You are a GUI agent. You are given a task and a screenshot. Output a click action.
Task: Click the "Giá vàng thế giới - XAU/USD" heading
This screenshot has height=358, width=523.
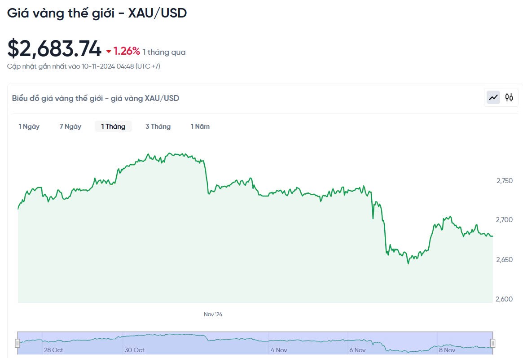[x=97, y=13]
